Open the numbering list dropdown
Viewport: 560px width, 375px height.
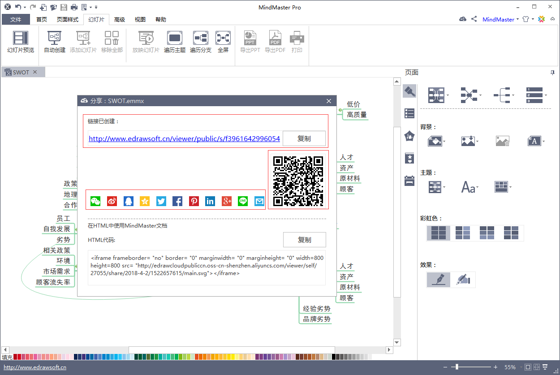point(536,95)
